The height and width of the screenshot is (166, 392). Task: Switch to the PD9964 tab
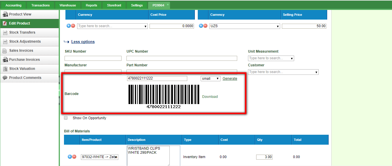click(x=158, y=5)
